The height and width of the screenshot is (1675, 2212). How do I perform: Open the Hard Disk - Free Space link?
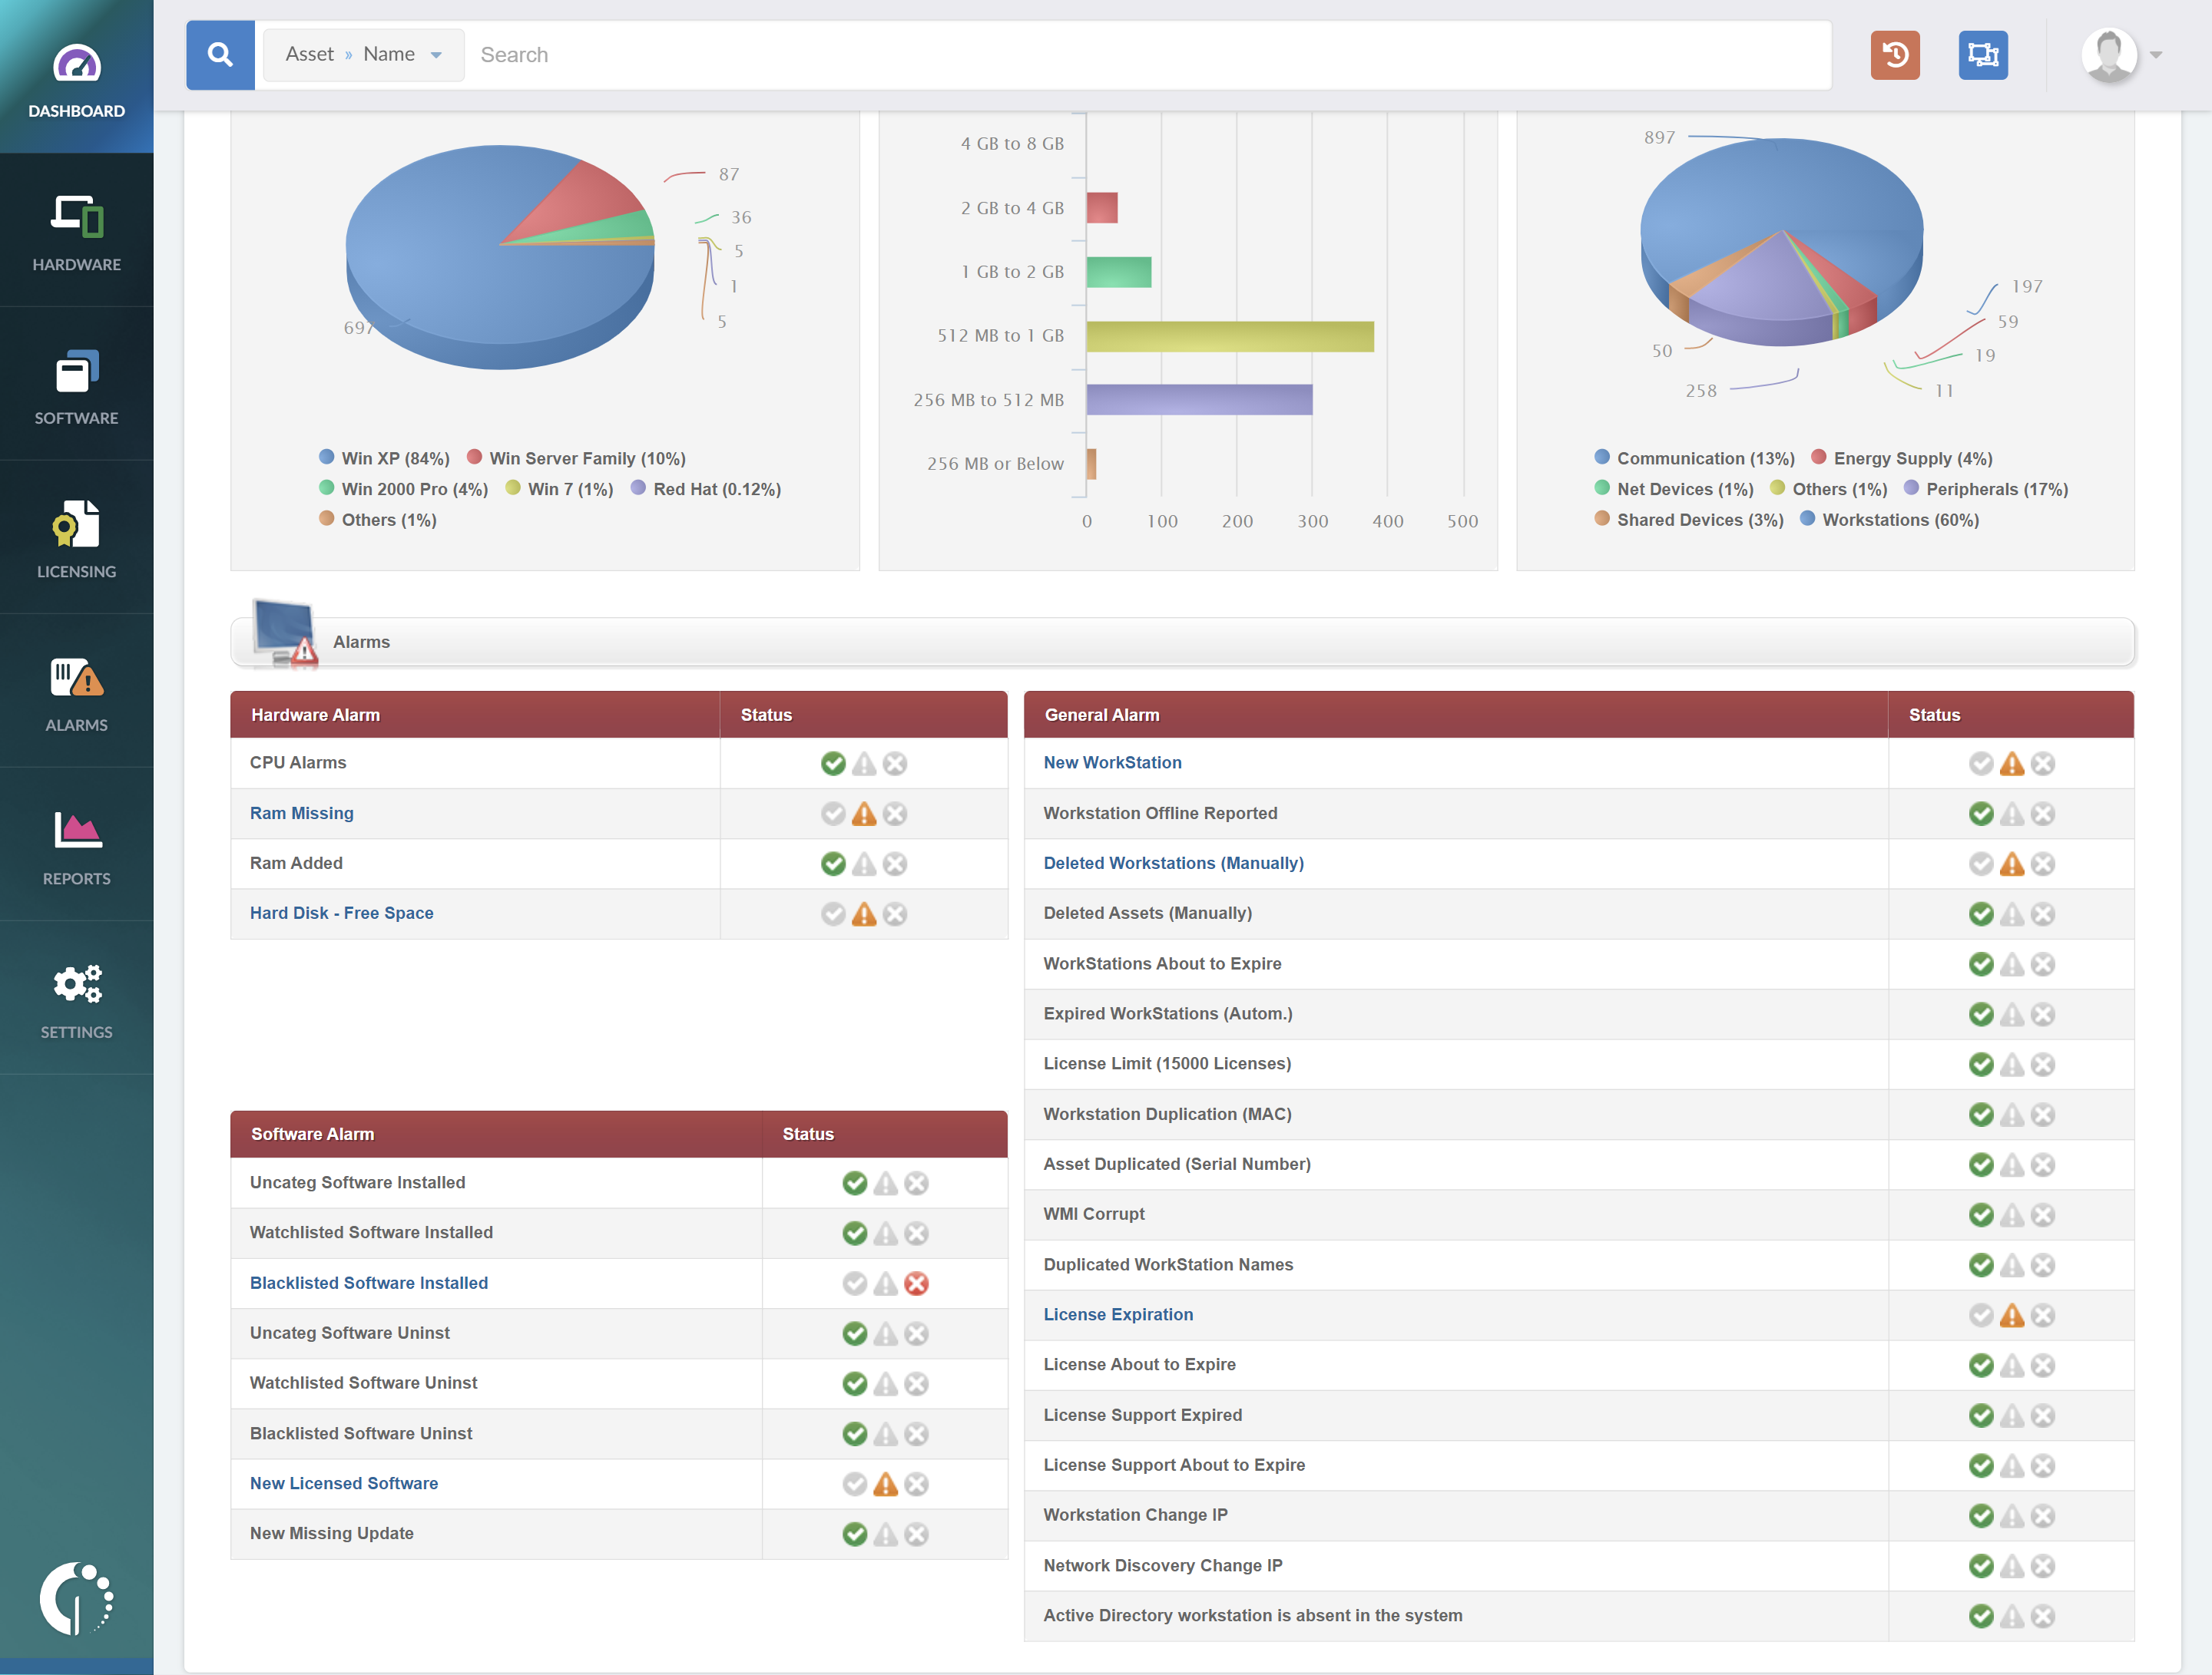click(341, 913)
